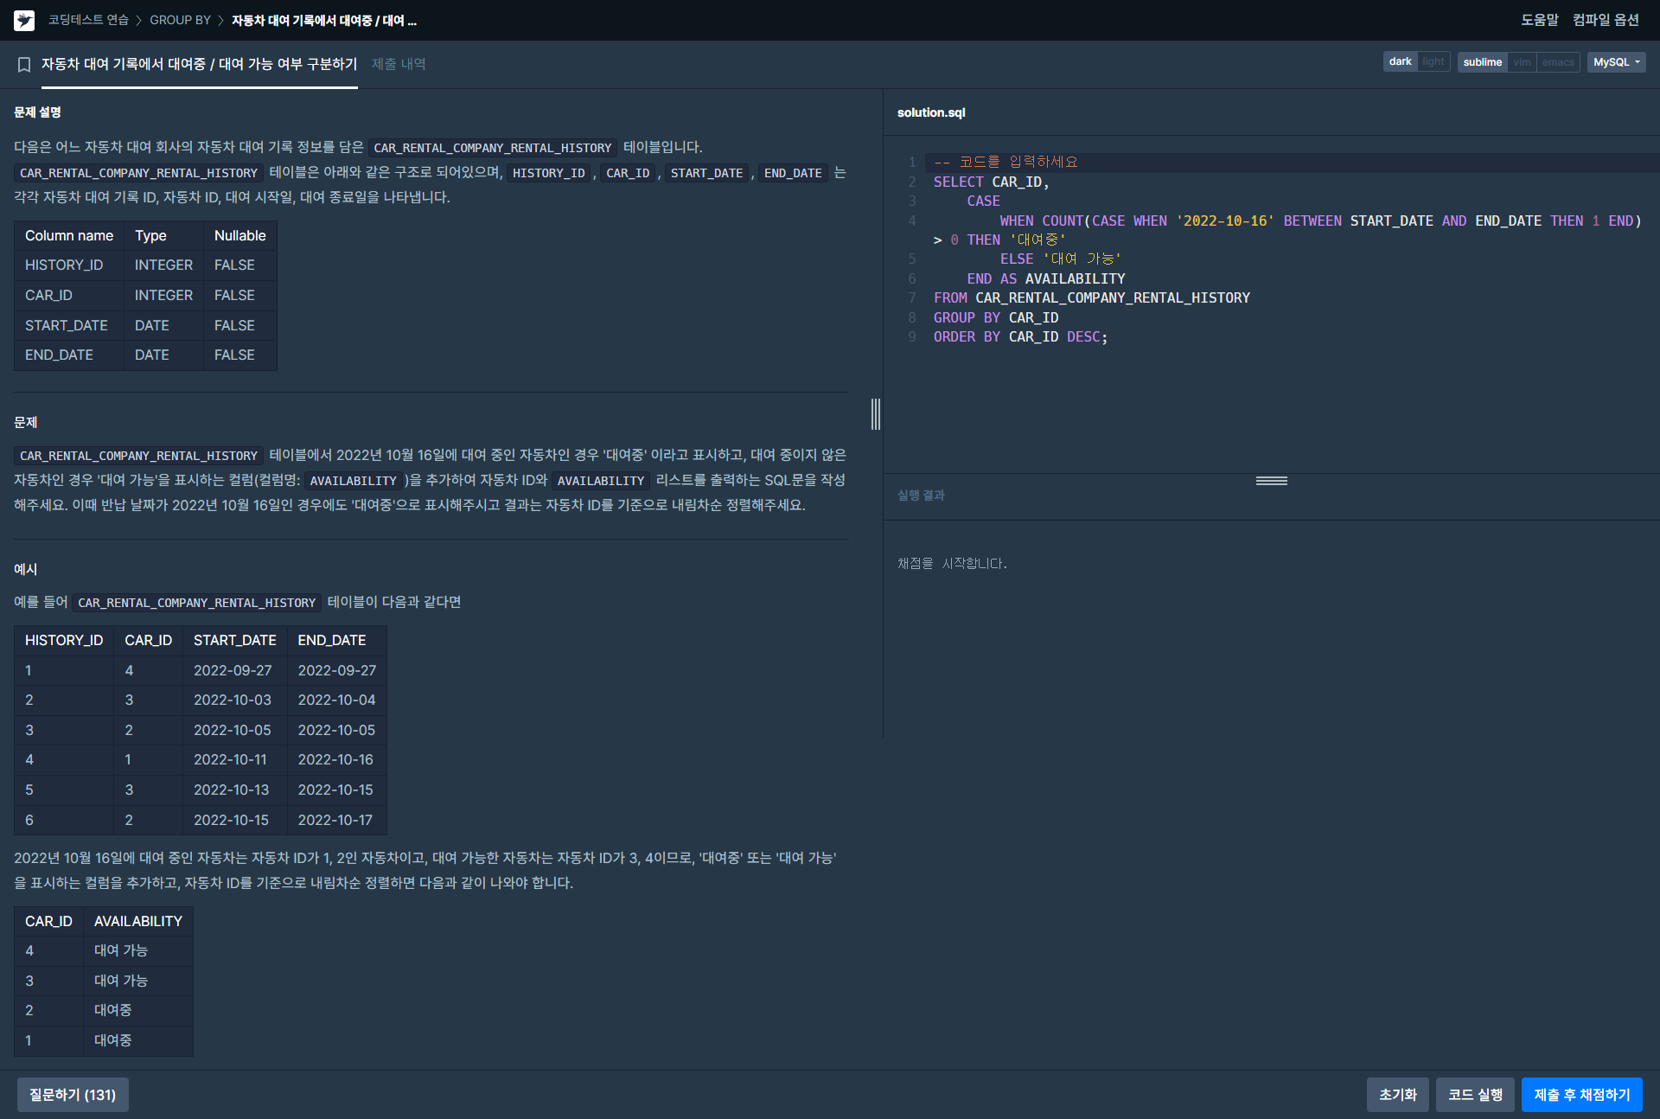Click the vertical panel resize handle

pos(876,414)
